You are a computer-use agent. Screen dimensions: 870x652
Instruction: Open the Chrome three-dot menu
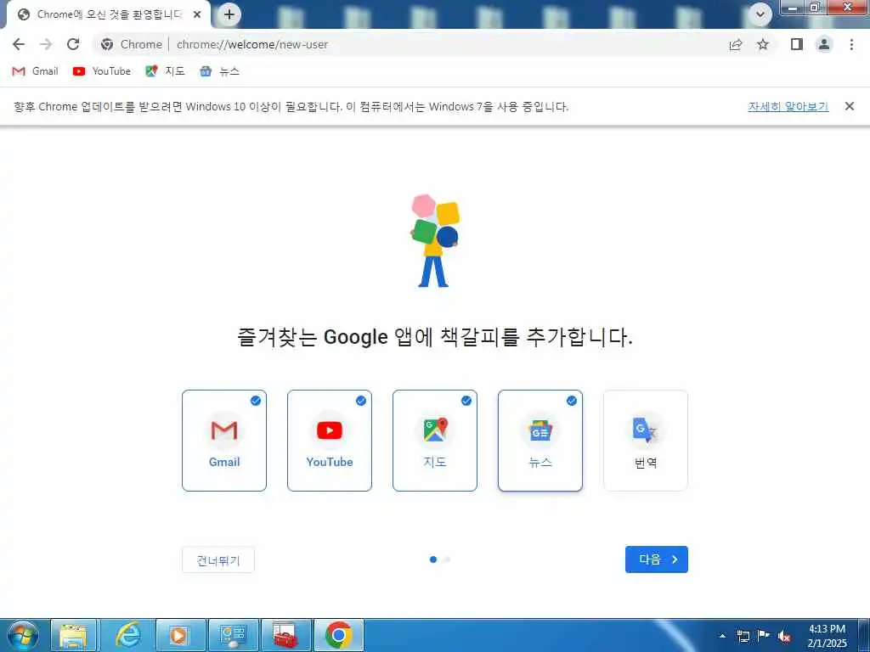pos(851,44)
